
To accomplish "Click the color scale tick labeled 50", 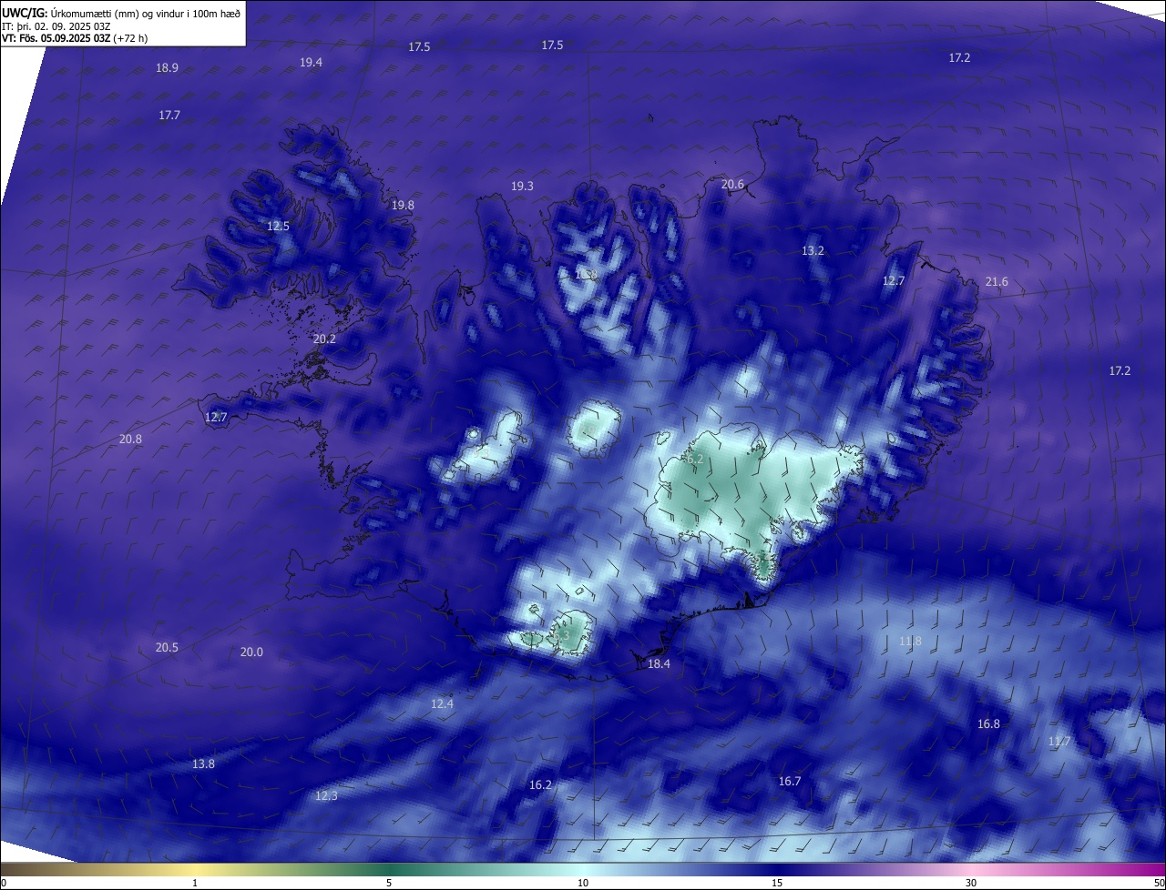I will (1159, 883).
